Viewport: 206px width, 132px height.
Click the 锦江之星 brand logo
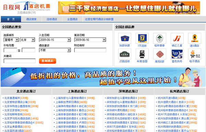[x=177, y=38]
